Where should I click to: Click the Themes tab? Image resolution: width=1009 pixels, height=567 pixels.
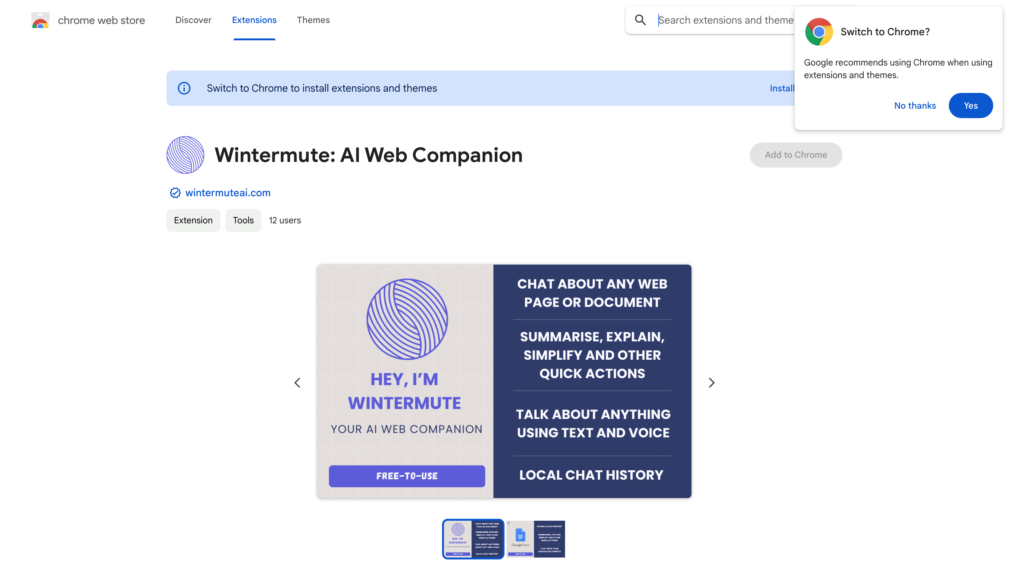313,20
